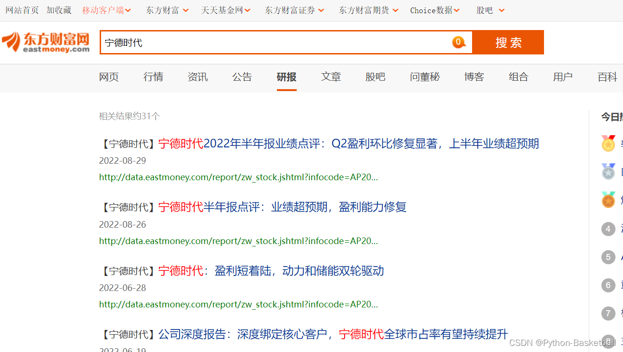Click the silver medal rank icon

tap(608, 172)
